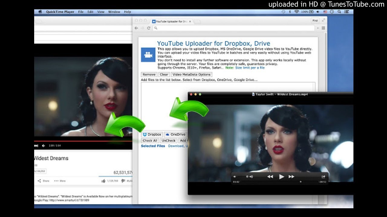Click the YouTube Uploader page heading
The height and width of the screenshot is (217, 387).
213,43
